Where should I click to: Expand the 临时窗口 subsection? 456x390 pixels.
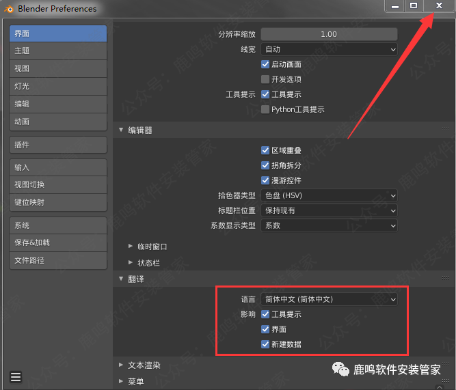tap(131, 247)
